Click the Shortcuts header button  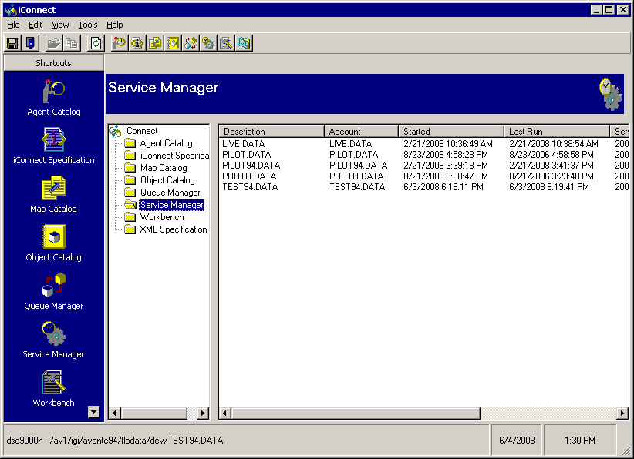coord(53,63)
